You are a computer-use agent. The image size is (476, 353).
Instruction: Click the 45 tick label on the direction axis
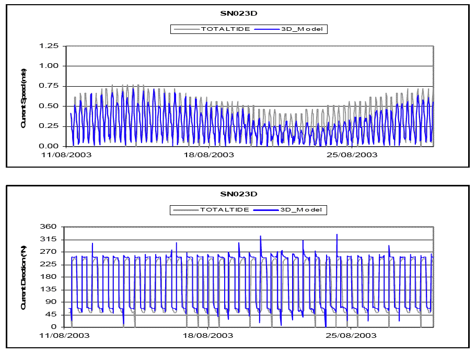coord(51,315)
